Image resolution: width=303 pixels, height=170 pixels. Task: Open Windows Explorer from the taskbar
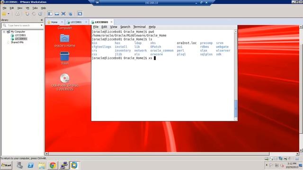pyautogui.click(x=42, y=165)
